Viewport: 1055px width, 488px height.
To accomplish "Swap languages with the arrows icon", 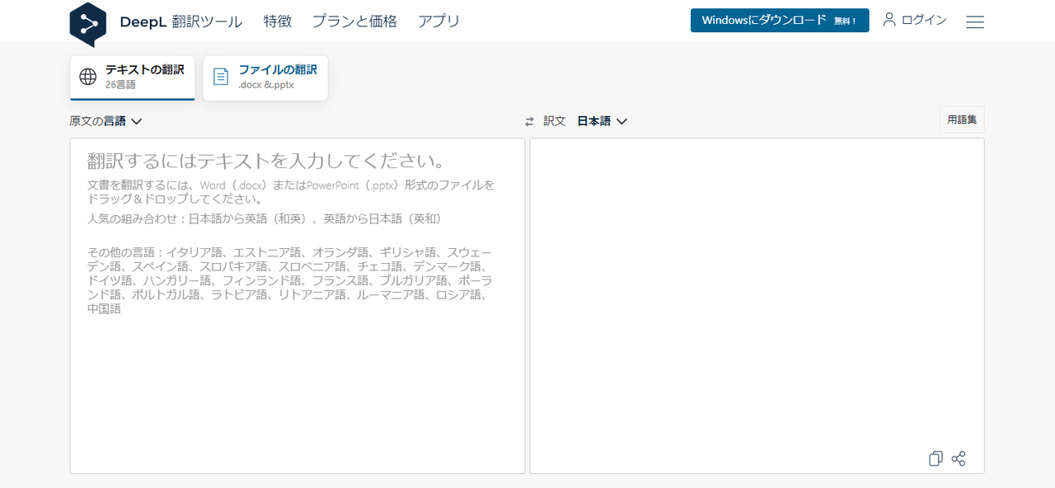I will click(530, 121).
